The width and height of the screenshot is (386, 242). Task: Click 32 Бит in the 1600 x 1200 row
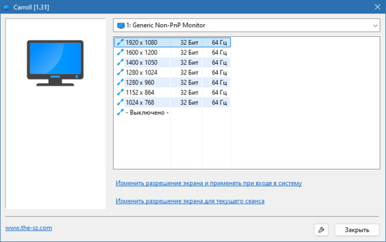pos(189,53)
